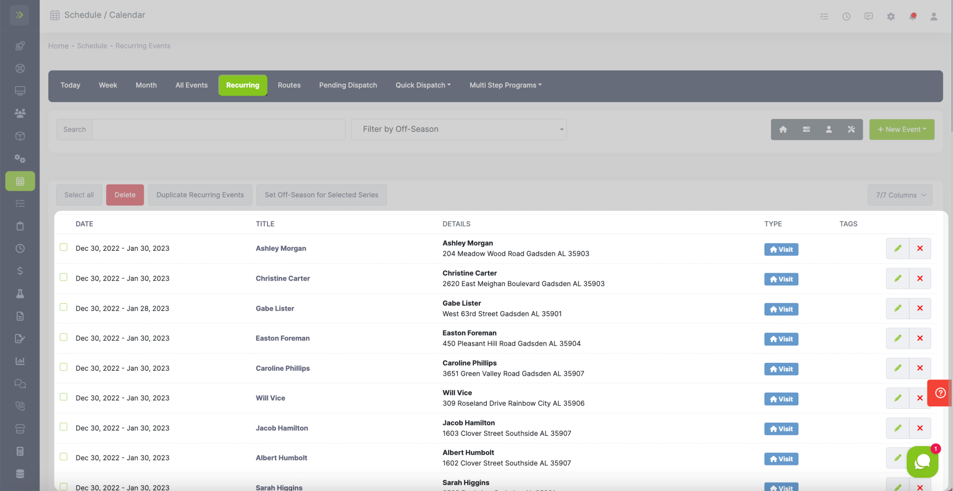The image size is (953, 491).
Task: Tick the checkbox for Will Vice's row
Action: pyautogui.click(x=63, y=397)
